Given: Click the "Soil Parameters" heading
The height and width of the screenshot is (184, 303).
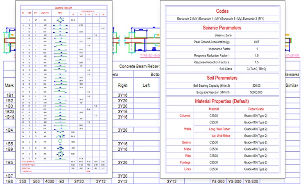Looking at the screenshot, I should [x=222, y=78].
